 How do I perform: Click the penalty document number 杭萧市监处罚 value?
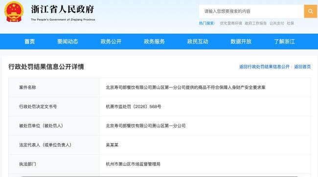[x=134, y=107]
